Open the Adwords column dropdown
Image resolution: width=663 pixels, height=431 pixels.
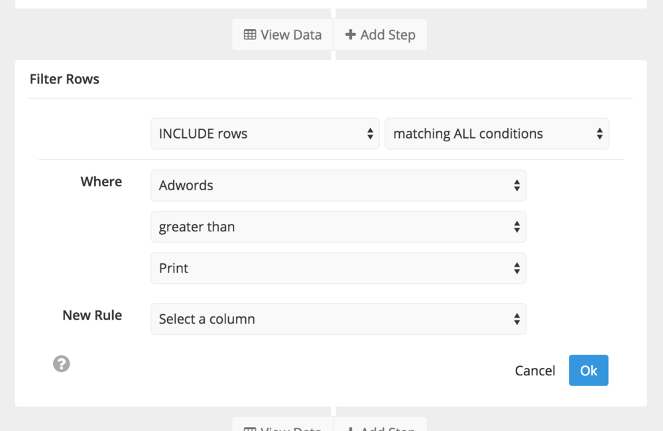pyautogui.click(x=338, y=185)
